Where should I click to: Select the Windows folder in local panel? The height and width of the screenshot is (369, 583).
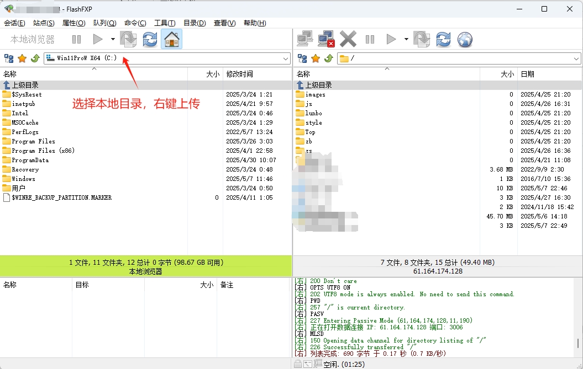tap(23, 178)
